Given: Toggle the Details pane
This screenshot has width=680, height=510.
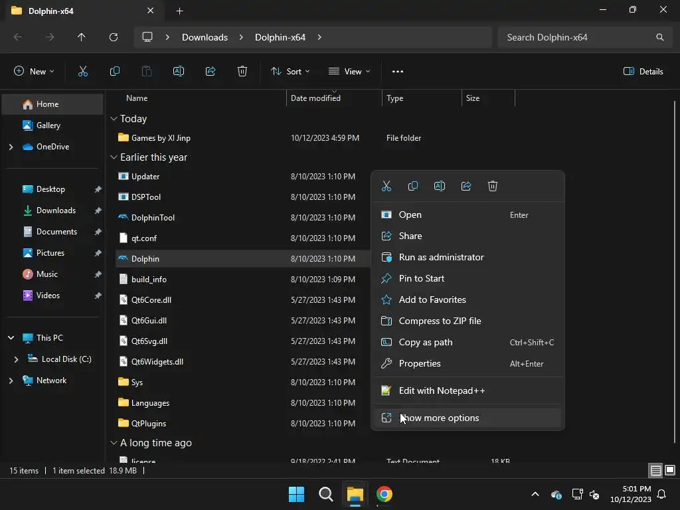Looking at the screenshot, I should [x=643, y=72].
